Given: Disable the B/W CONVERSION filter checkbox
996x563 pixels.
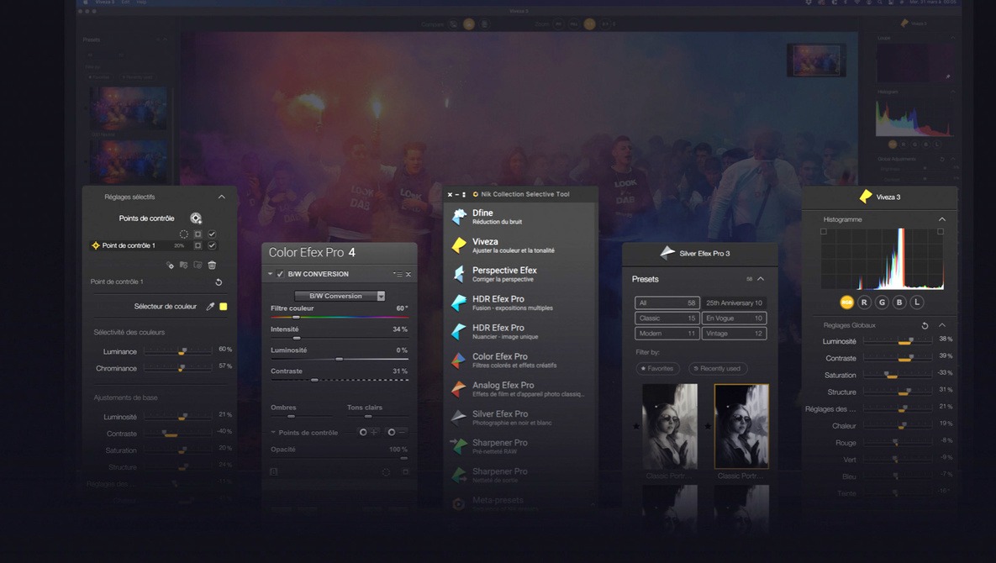Looking at the screenshot, I should pos(280,274).
